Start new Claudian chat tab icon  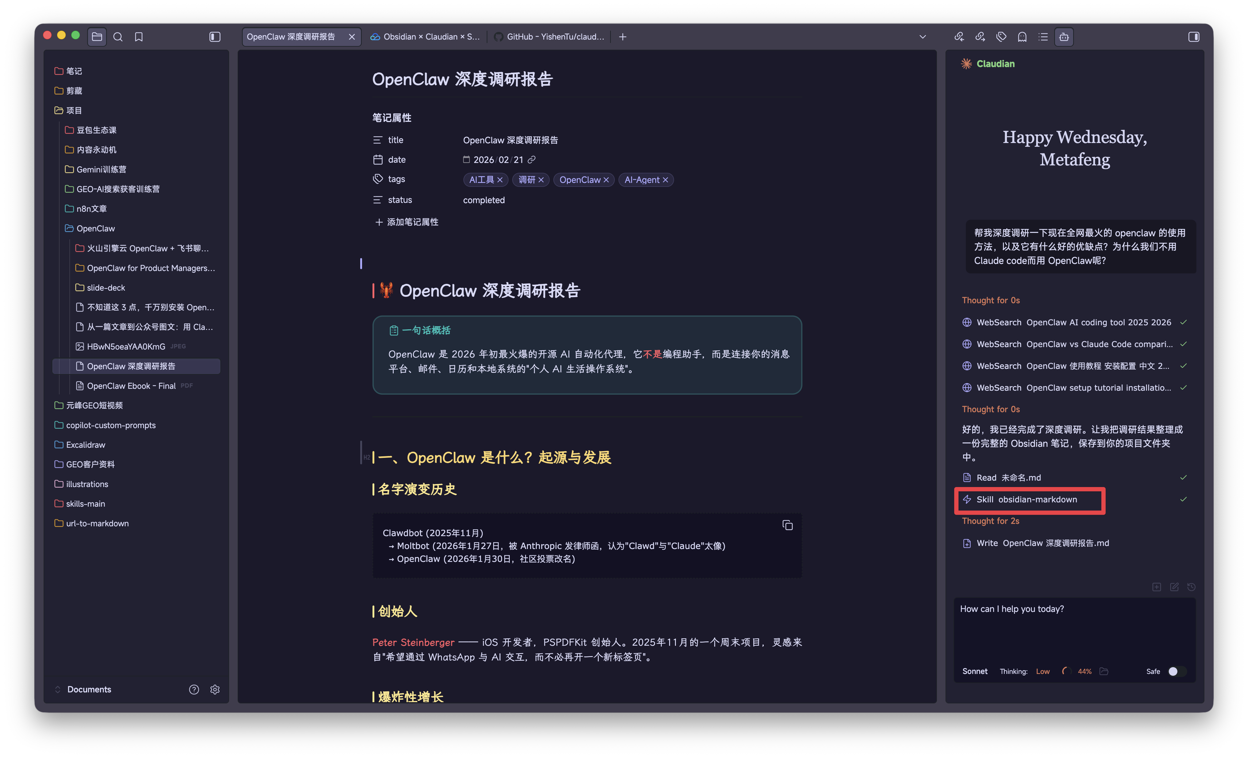(1157, 587)
